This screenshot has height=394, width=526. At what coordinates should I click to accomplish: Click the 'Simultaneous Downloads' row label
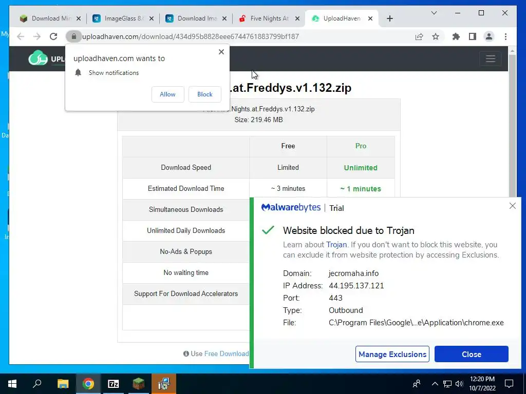click(x=186, y=210)
